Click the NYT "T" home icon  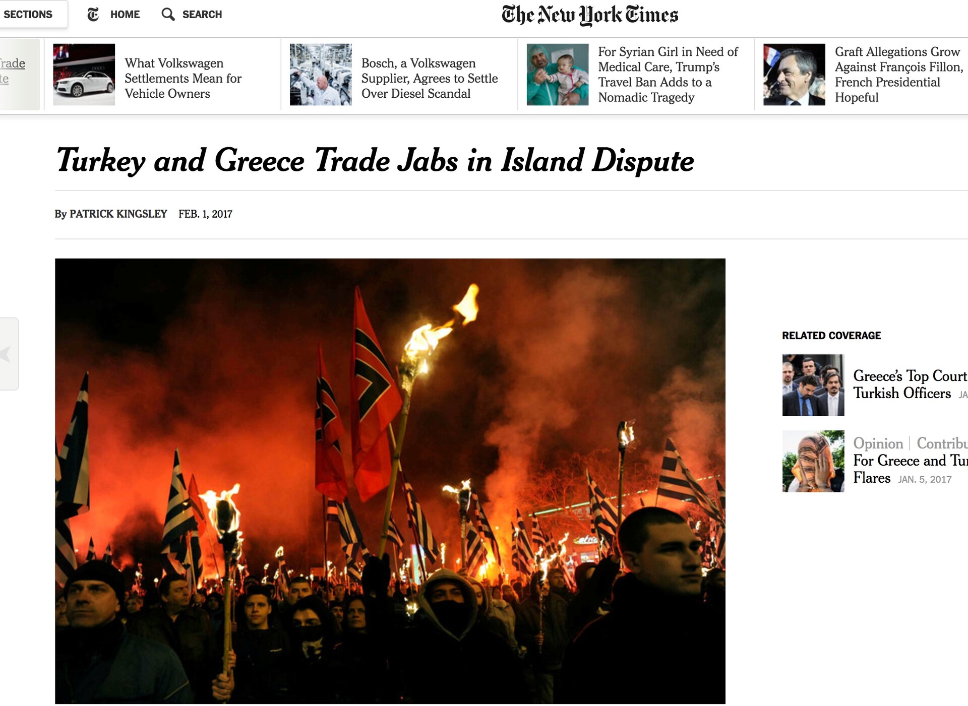[x=93, y=15]
